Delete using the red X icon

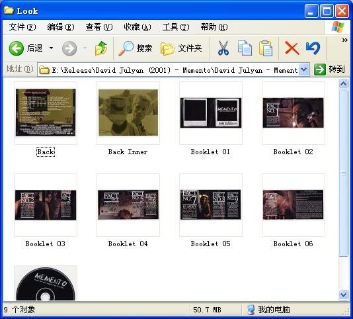tap(292, 48)
